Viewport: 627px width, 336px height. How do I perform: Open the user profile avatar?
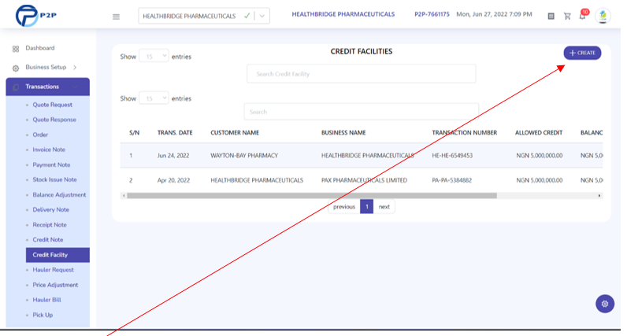(x=603, y=16)
